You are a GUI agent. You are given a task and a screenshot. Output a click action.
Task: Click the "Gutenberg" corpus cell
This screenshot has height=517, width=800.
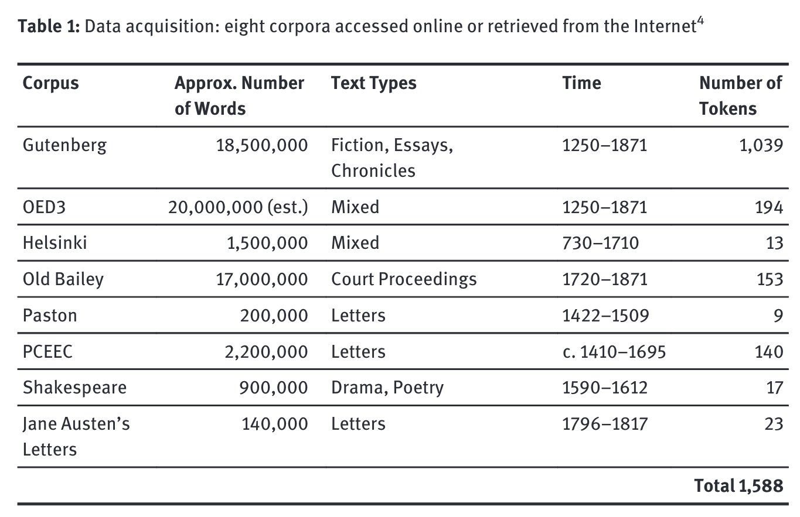click(64, 145)
